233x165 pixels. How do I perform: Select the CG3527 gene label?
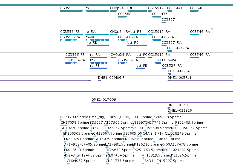(168, 20)
